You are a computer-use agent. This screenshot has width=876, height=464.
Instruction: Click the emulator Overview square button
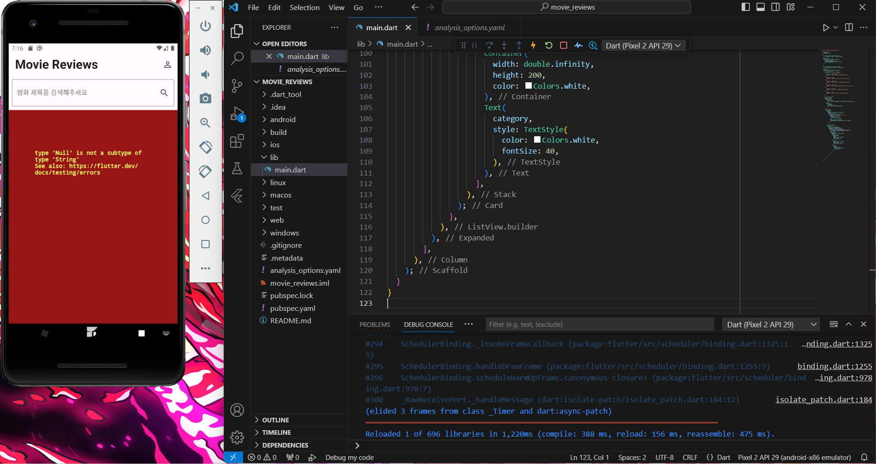(205, 244)
